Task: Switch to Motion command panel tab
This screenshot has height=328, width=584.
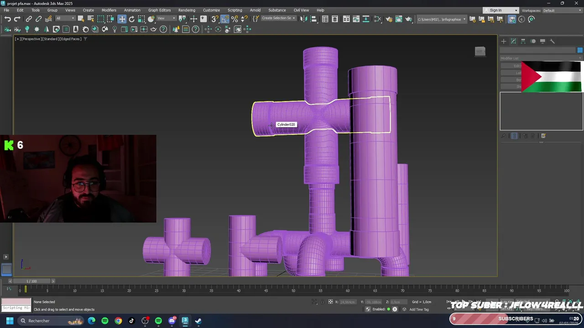Action: (x=533, y=41)
